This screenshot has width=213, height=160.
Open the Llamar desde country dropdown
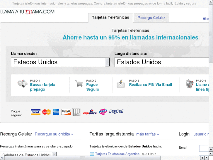[x=60, y=62]
